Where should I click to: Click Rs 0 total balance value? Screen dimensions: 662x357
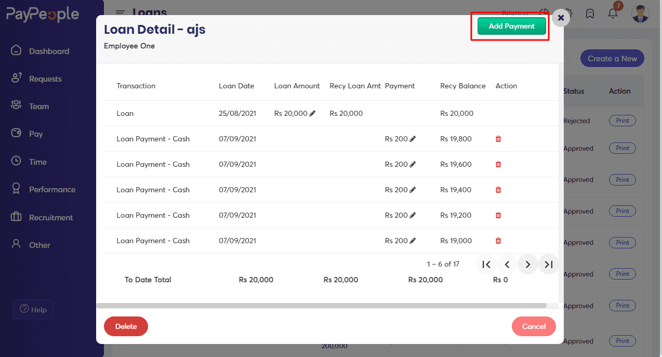(500, 280)
